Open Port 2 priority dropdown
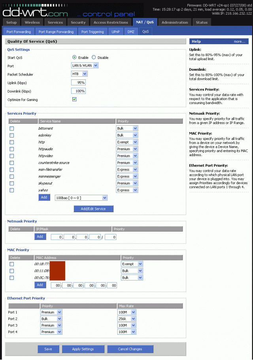253x360 pixels. click(51, 319)
